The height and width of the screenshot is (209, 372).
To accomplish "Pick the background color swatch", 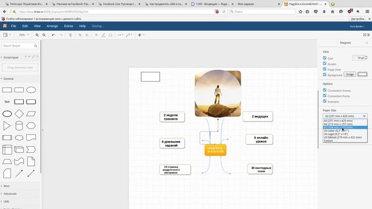I will coord(362,74).
